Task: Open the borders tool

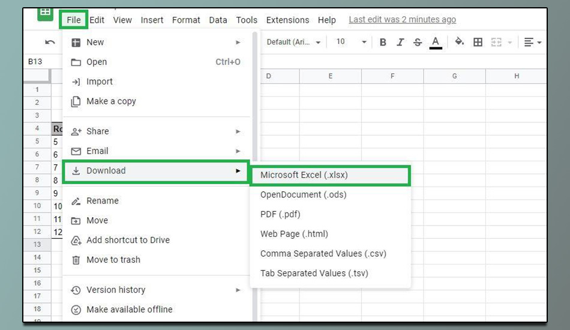Action: pyautogui.click(x=478, y=42)
